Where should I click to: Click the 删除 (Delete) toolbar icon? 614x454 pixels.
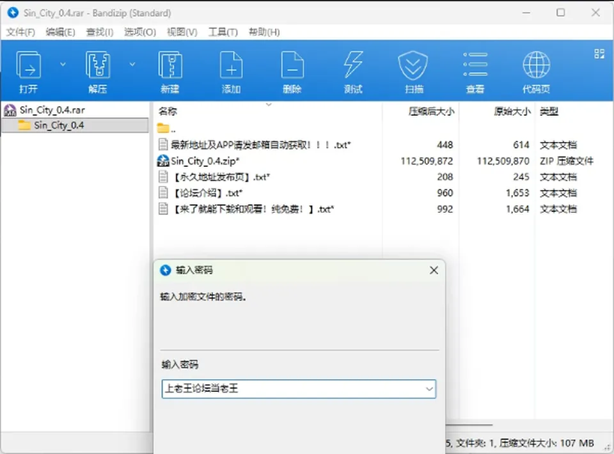(x=292, y=65)
